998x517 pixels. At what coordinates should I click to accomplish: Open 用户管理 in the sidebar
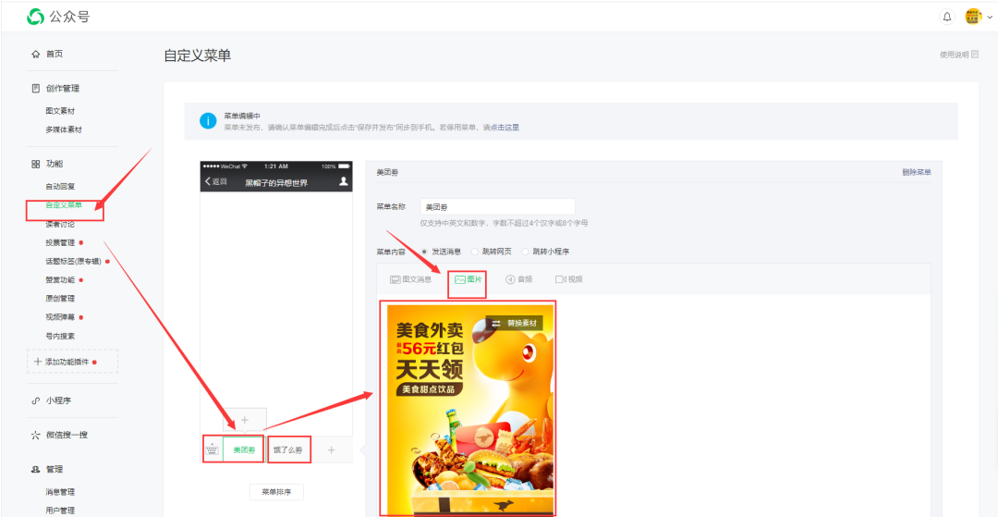(x=60, y=510)
